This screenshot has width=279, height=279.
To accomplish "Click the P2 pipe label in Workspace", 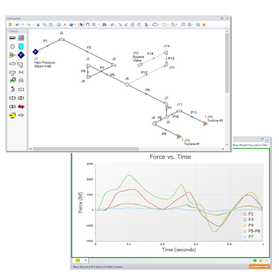I will (x=89, y=47).
